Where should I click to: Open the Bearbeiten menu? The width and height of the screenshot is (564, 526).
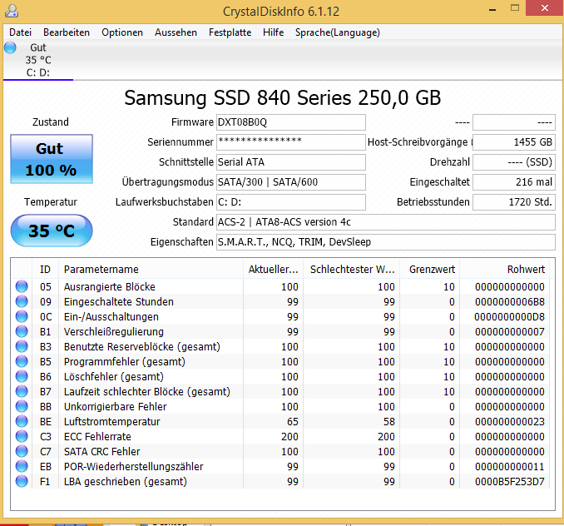click(67, 32)
